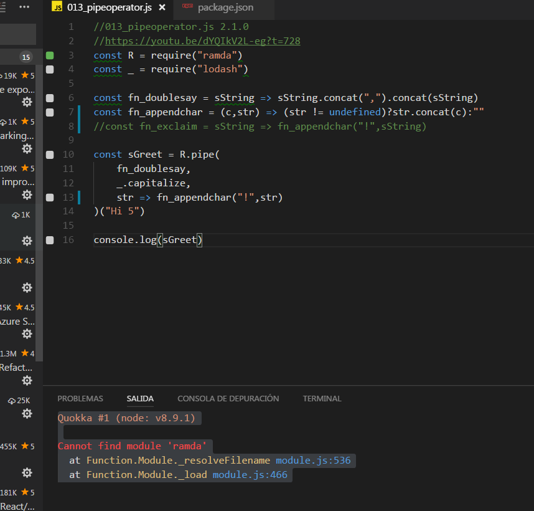Viewport: 534px width, 511px height.
Task: Open the TERMINAL panel tab
Action: click(x=322, y=398)
